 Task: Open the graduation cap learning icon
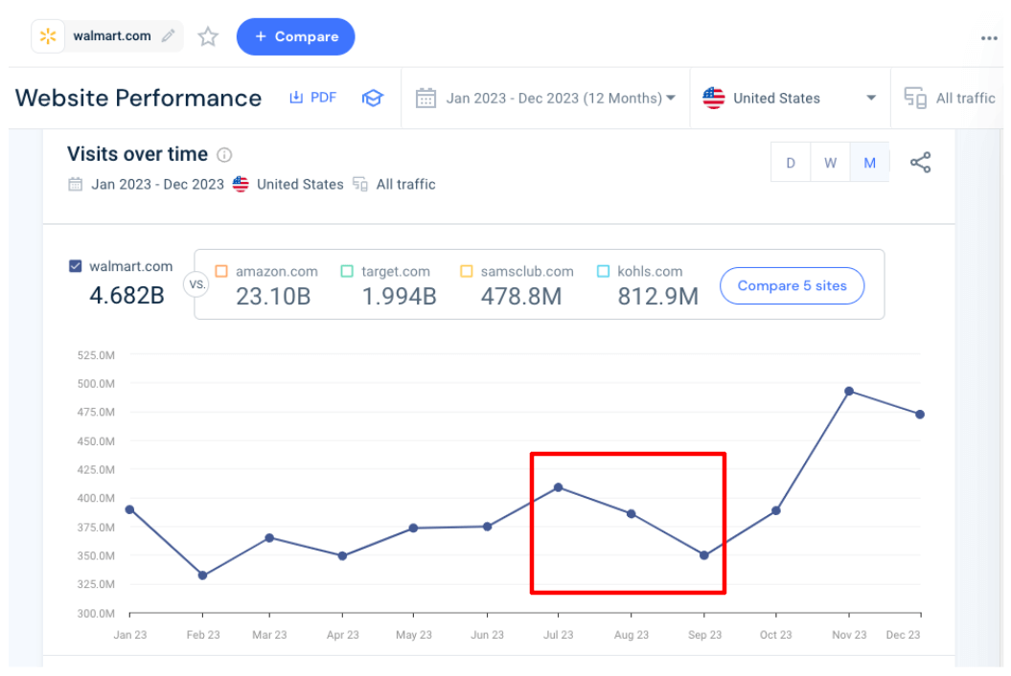point(372,98)
